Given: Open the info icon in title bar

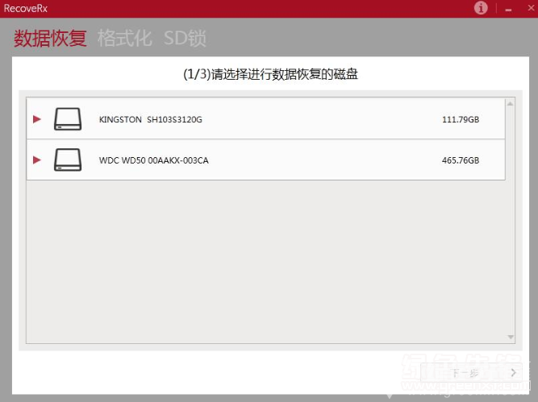Looking at the screenshot, I should [481, 8].
